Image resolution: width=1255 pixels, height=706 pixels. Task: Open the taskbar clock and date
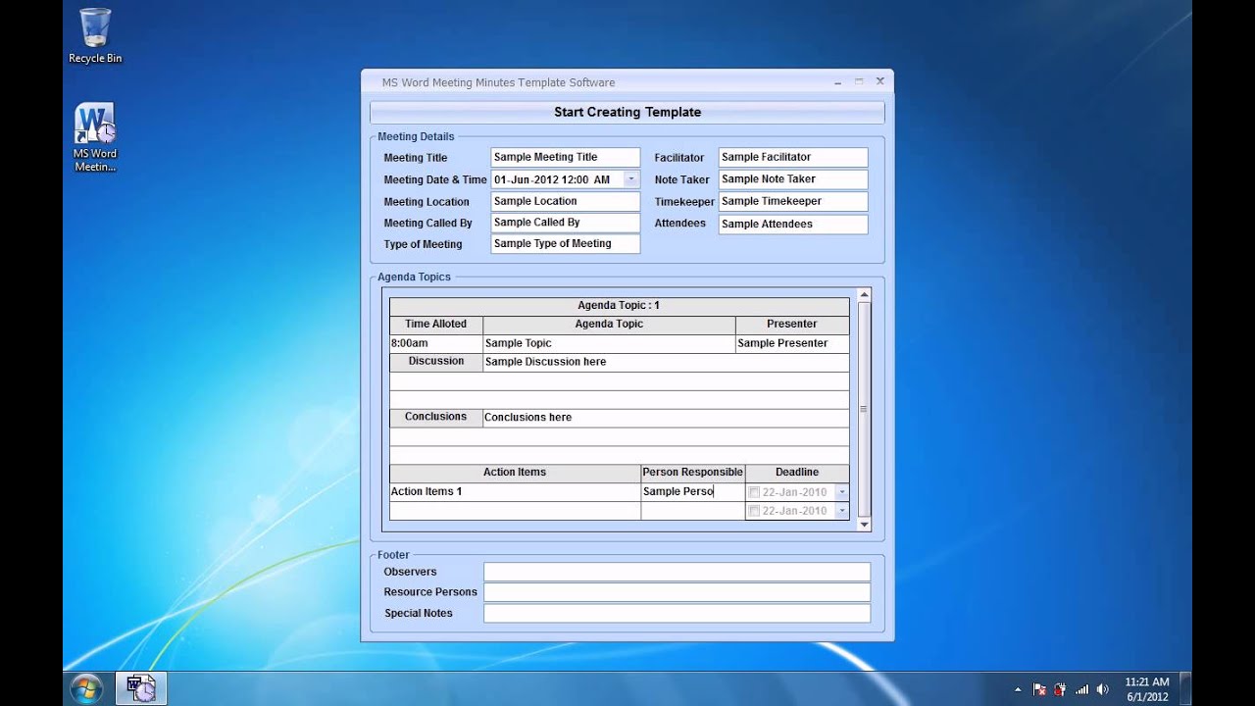(x=1147, y=689)
